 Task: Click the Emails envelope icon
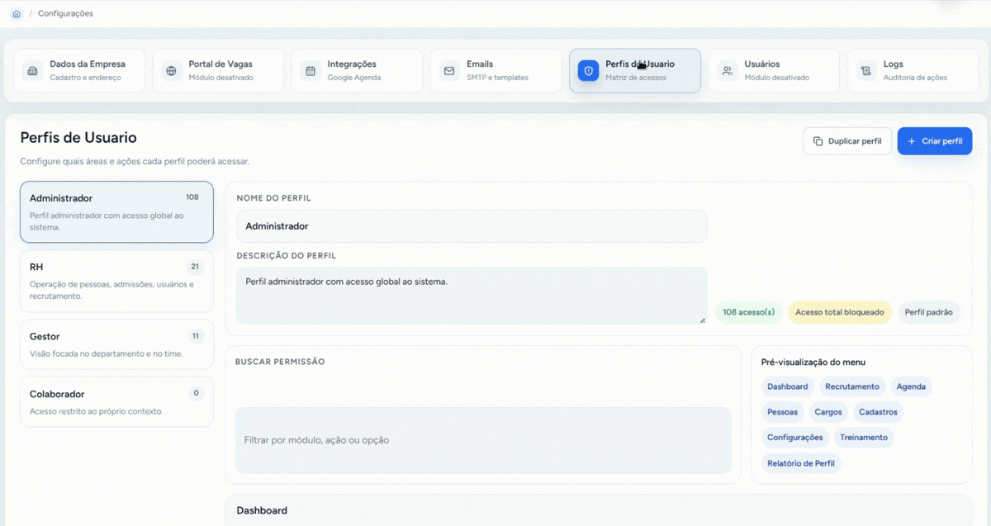pyautogui.click(x=449, y=71)
